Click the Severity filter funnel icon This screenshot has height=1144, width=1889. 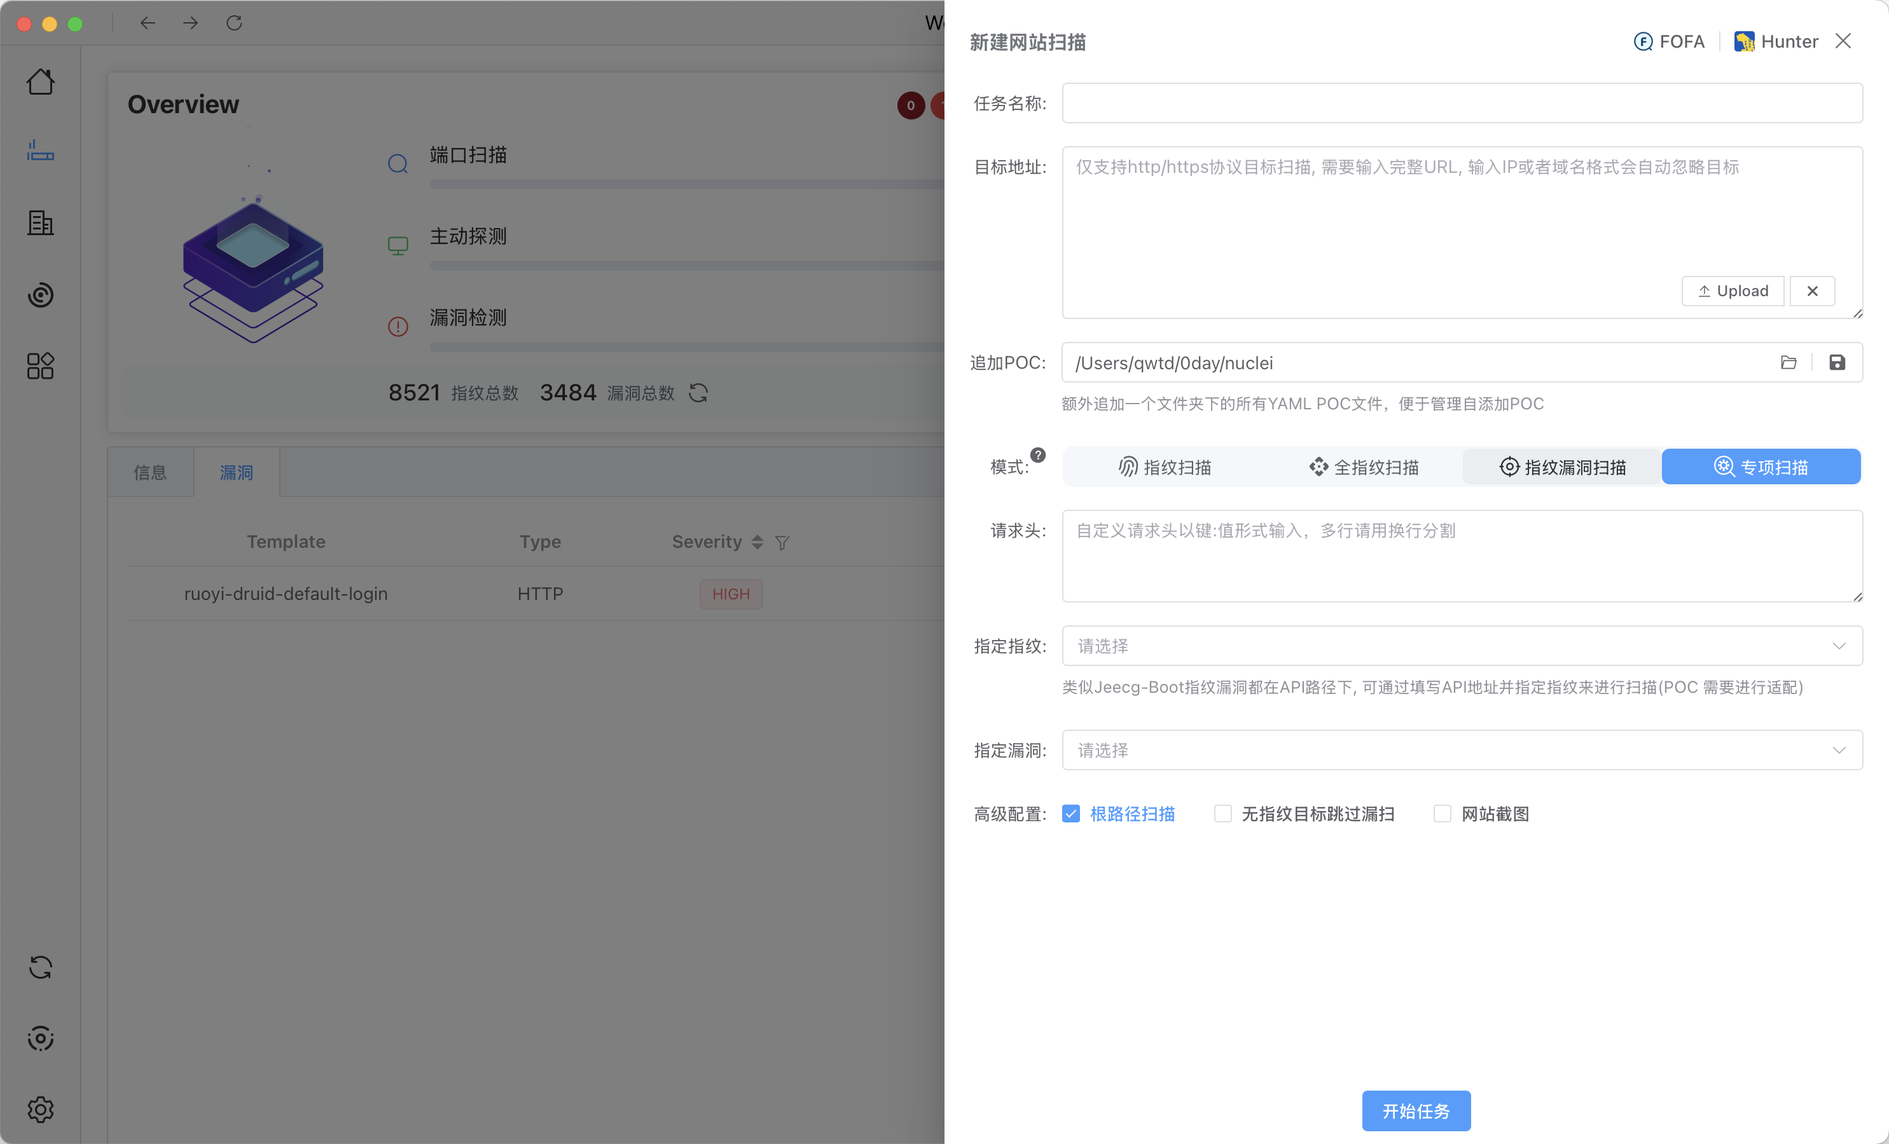781,543
